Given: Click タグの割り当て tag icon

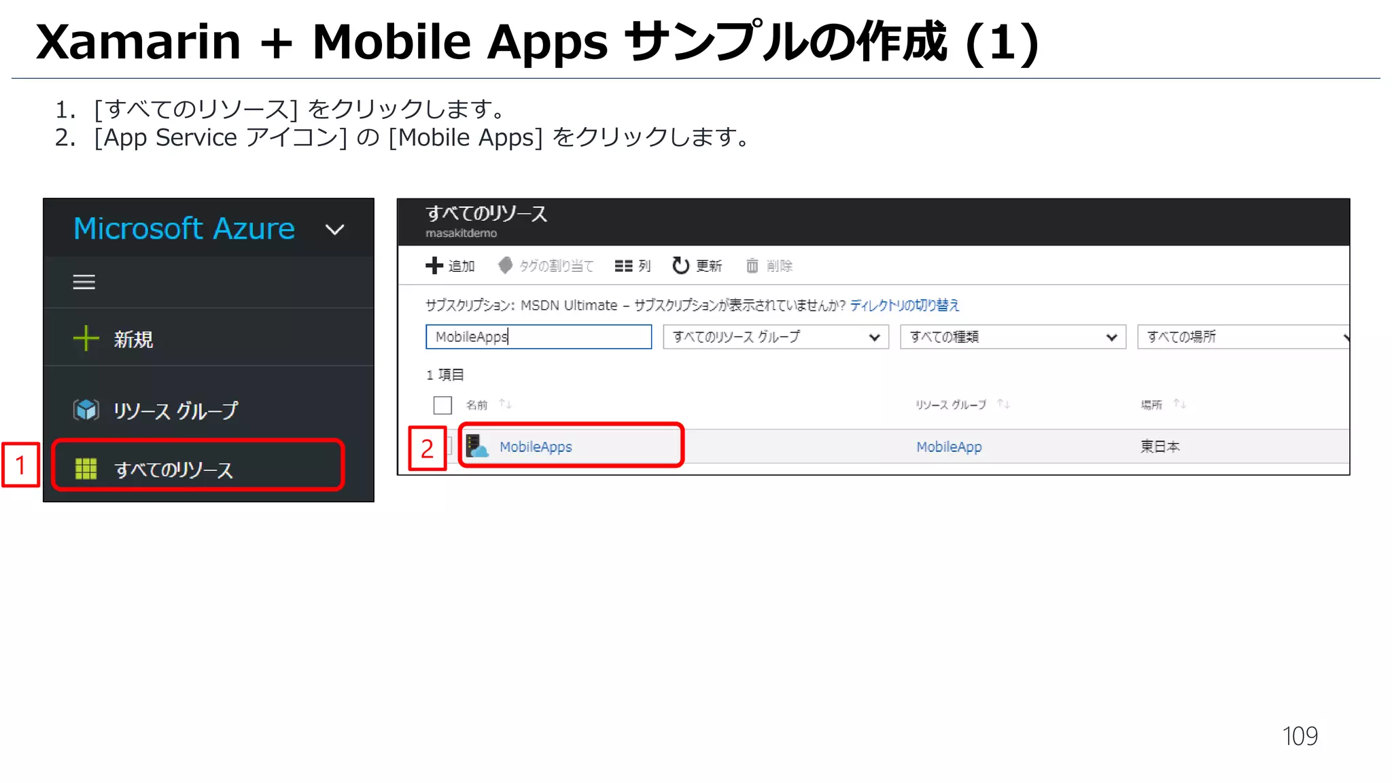Looking at the screenshot, I should coord(505,265).
